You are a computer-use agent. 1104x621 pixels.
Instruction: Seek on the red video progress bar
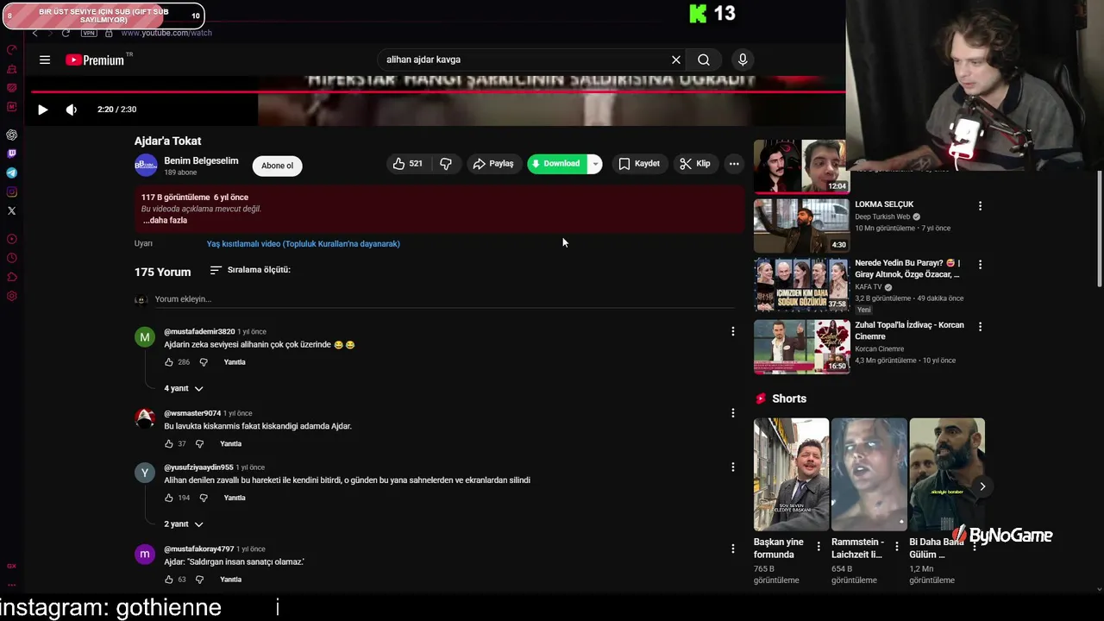click(x=438, y=91)
